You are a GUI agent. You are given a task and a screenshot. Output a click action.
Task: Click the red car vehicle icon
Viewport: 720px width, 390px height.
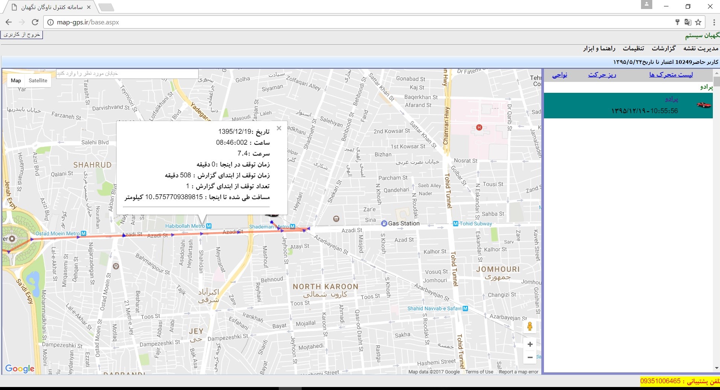point(704,105)
